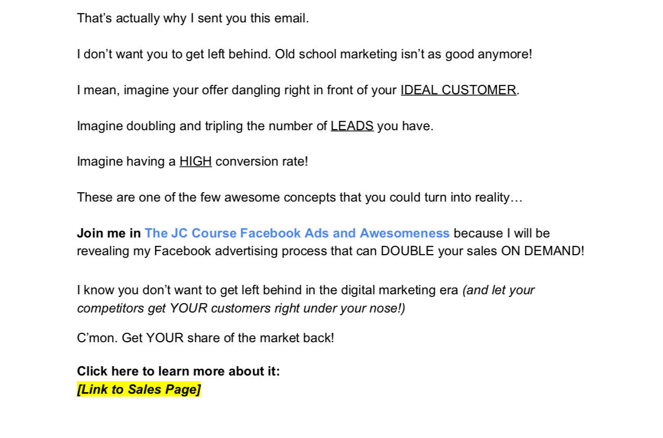This screenshot has height=438, width=663.
Task: Click the words "conversion rate!"
Action: click(x=262, y=161)
